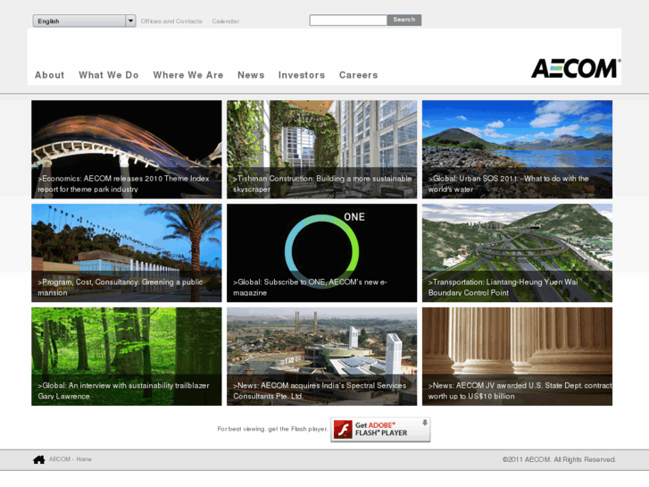
Task: Click the AECOM - Home footer link
Action: point(71,459)
